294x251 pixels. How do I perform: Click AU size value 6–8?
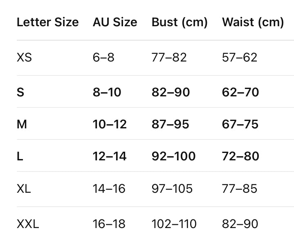[103, 57]
